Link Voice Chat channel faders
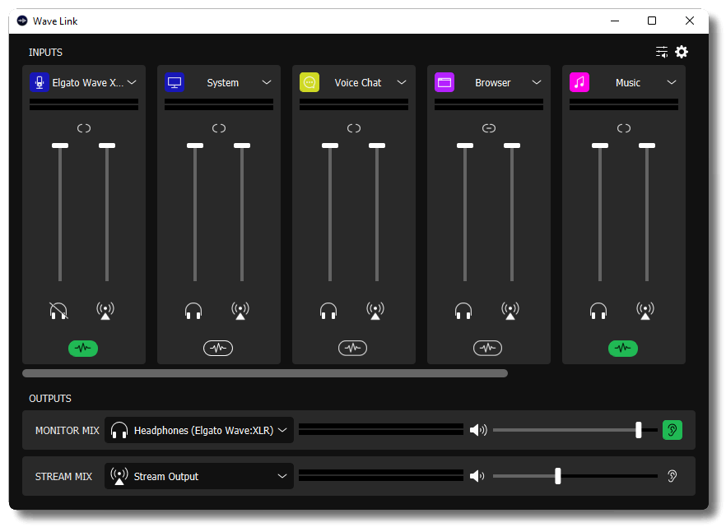The width and height of the screenshot is (726, 527). pos(354,128)
